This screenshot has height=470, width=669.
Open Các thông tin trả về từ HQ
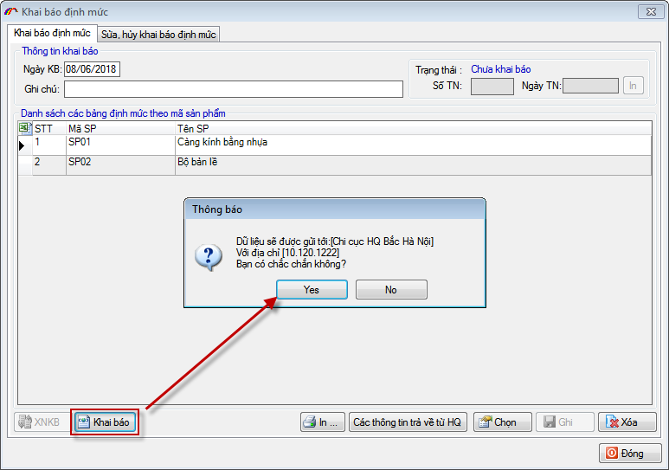[x=408, y=422]
